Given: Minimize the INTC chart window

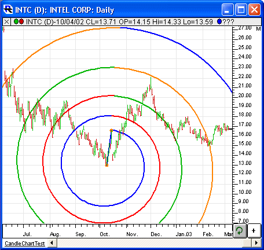Looking at the screenshot, I should click(x=228, y=9).
